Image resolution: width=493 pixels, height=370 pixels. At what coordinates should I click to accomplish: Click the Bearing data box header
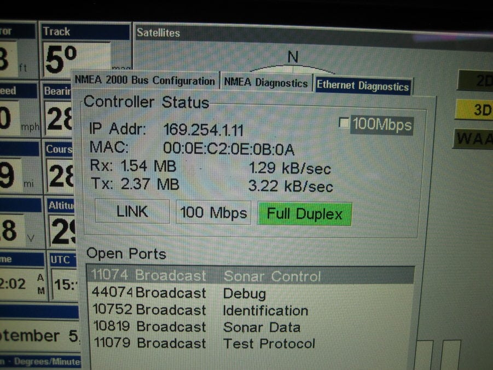(x=57, y=91)
